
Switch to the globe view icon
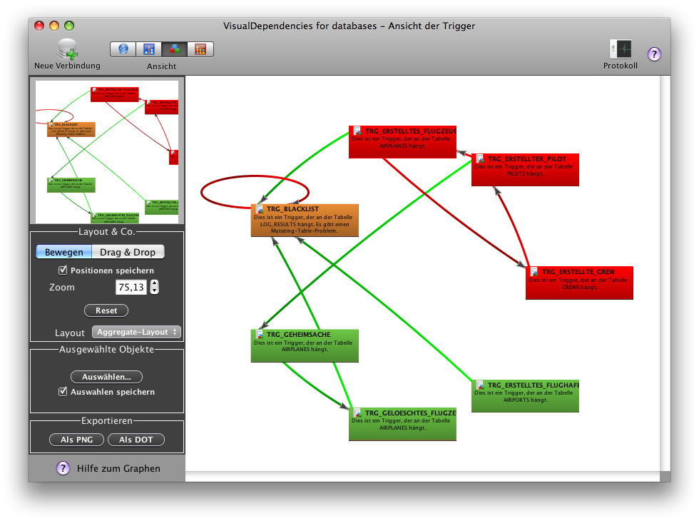[123, 49]
